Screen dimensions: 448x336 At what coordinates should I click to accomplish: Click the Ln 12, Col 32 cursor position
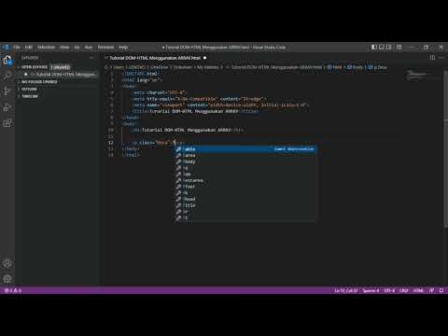[x=345, y=290]
